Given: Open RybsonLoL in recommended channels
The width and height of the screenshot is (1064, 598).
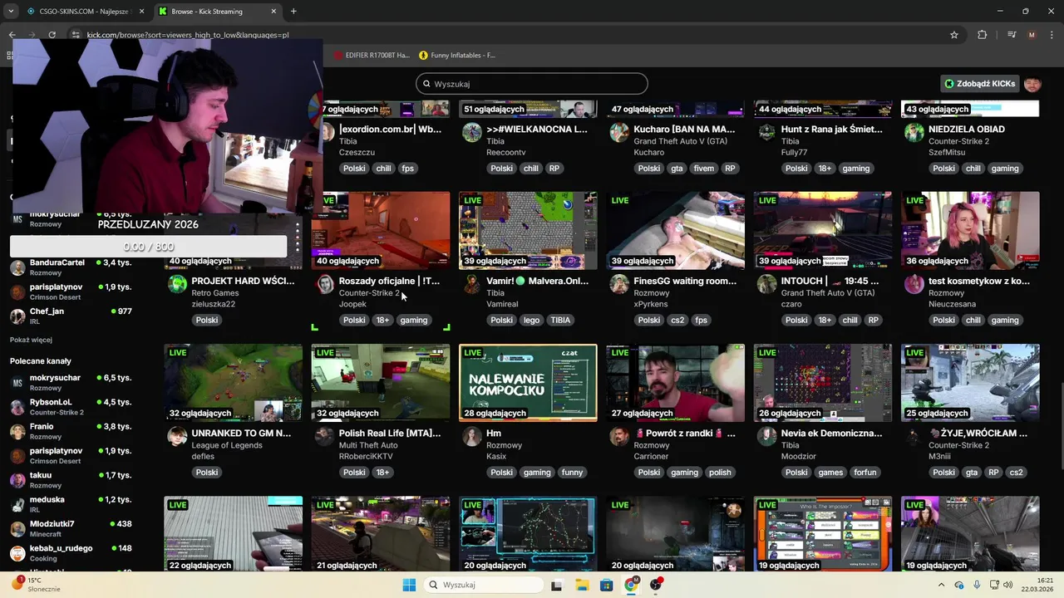Looking at the screenshot, I should [72, 407].
